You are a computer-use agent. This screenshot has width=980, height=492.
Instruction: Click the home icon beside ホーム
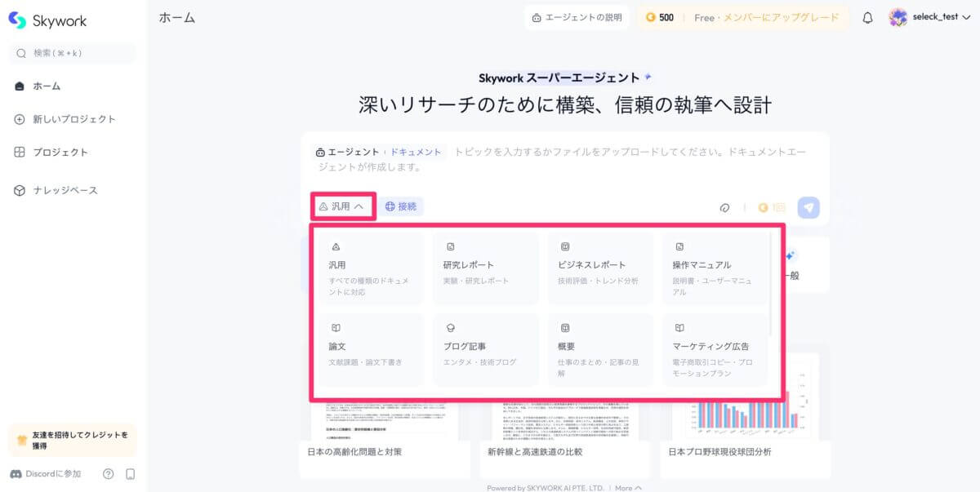point(20,86)
